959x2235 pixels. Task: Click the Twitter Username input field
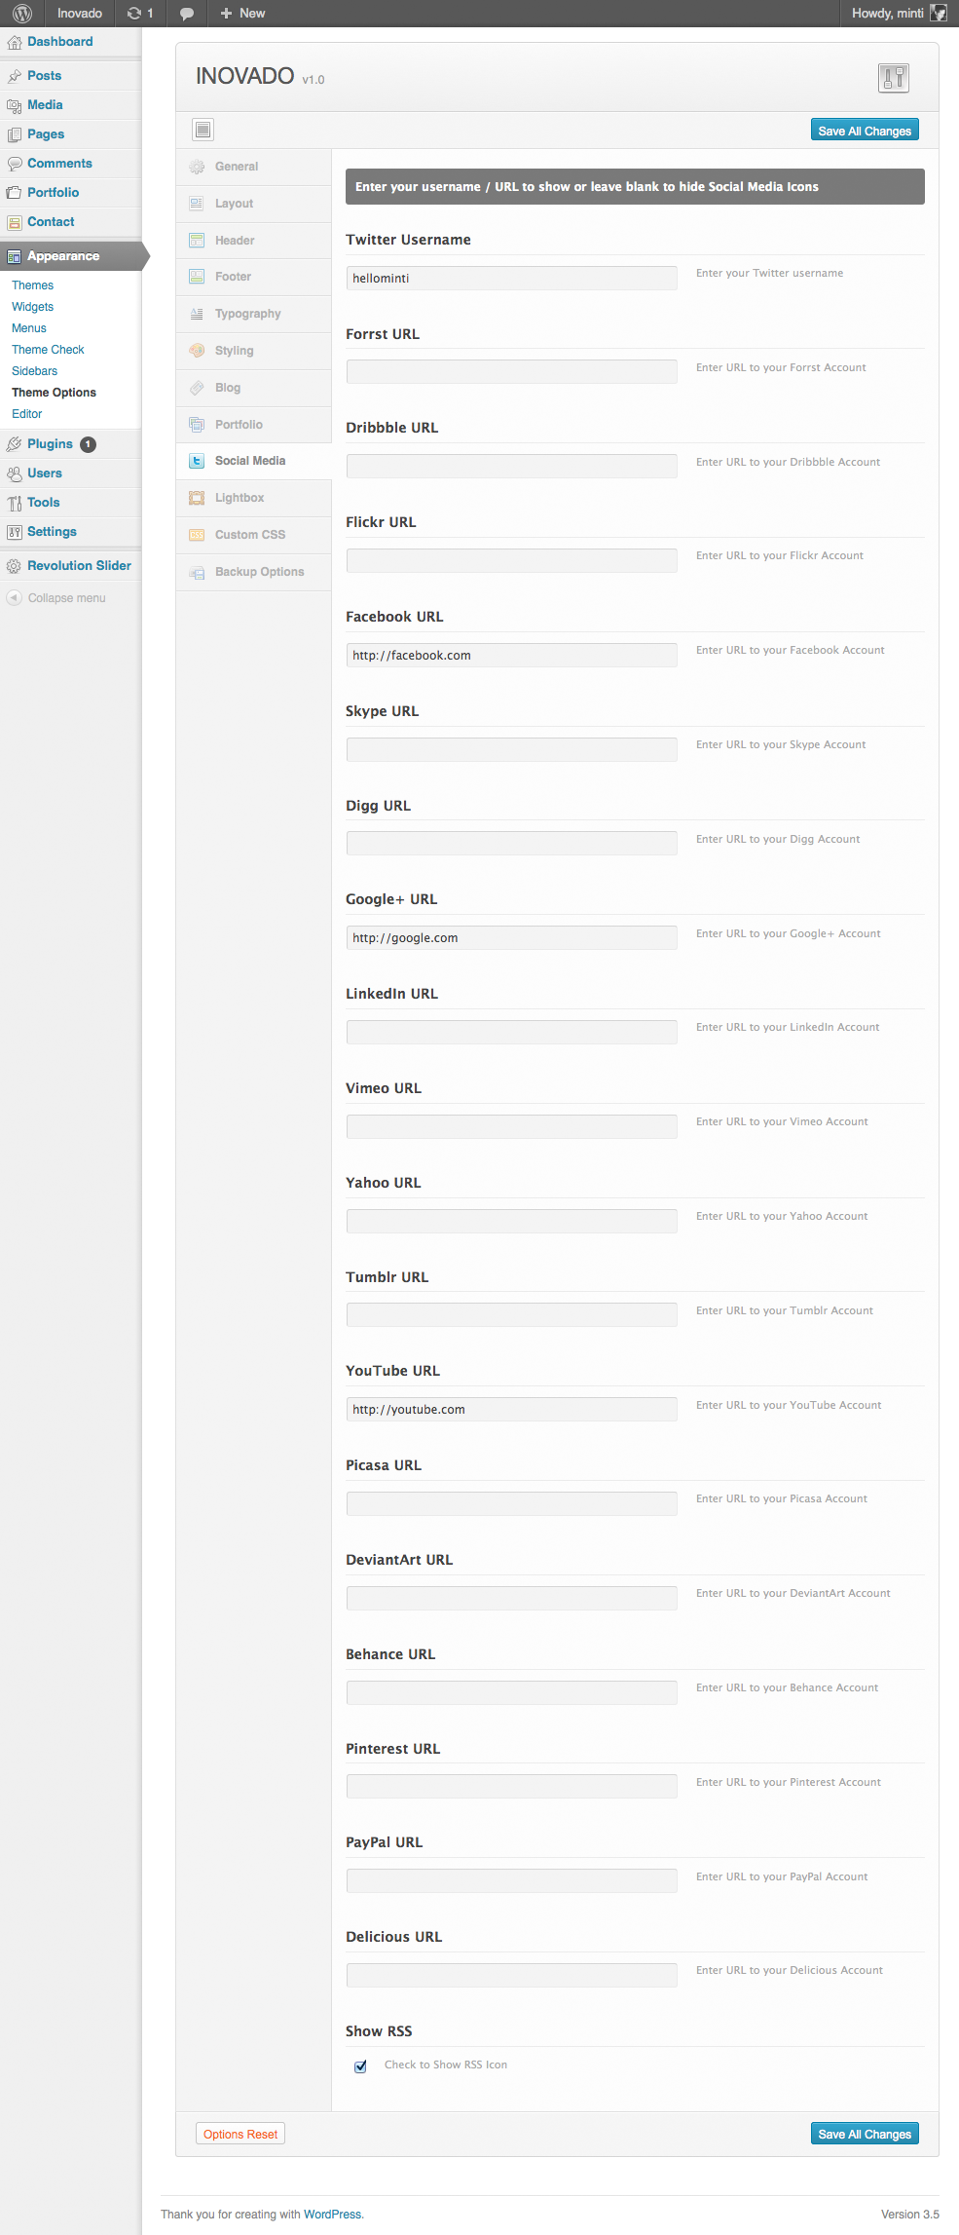511,279
